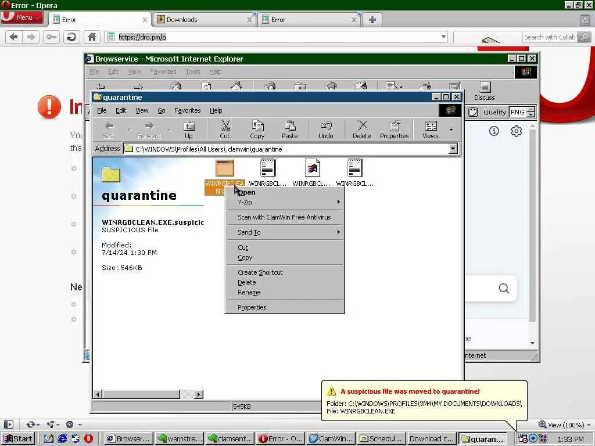Switch to Schedul... taskbar button

381,439
